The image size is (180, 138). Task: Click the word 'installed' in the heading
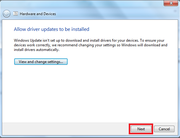click(x=80, y=29)
